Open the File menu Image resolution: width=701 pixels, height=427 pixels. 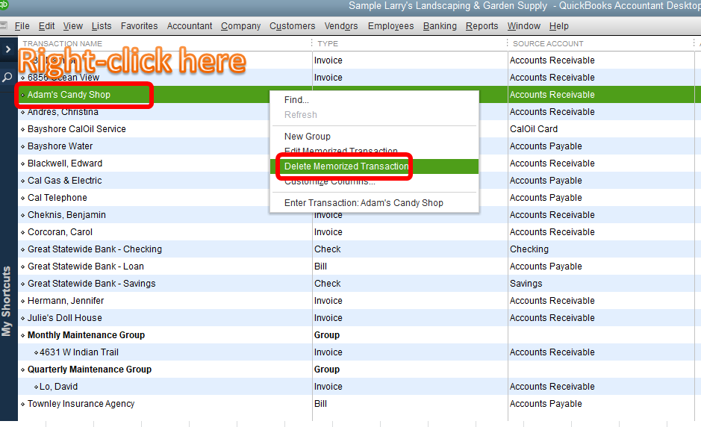pyautogui.click(x=22, y=26)
